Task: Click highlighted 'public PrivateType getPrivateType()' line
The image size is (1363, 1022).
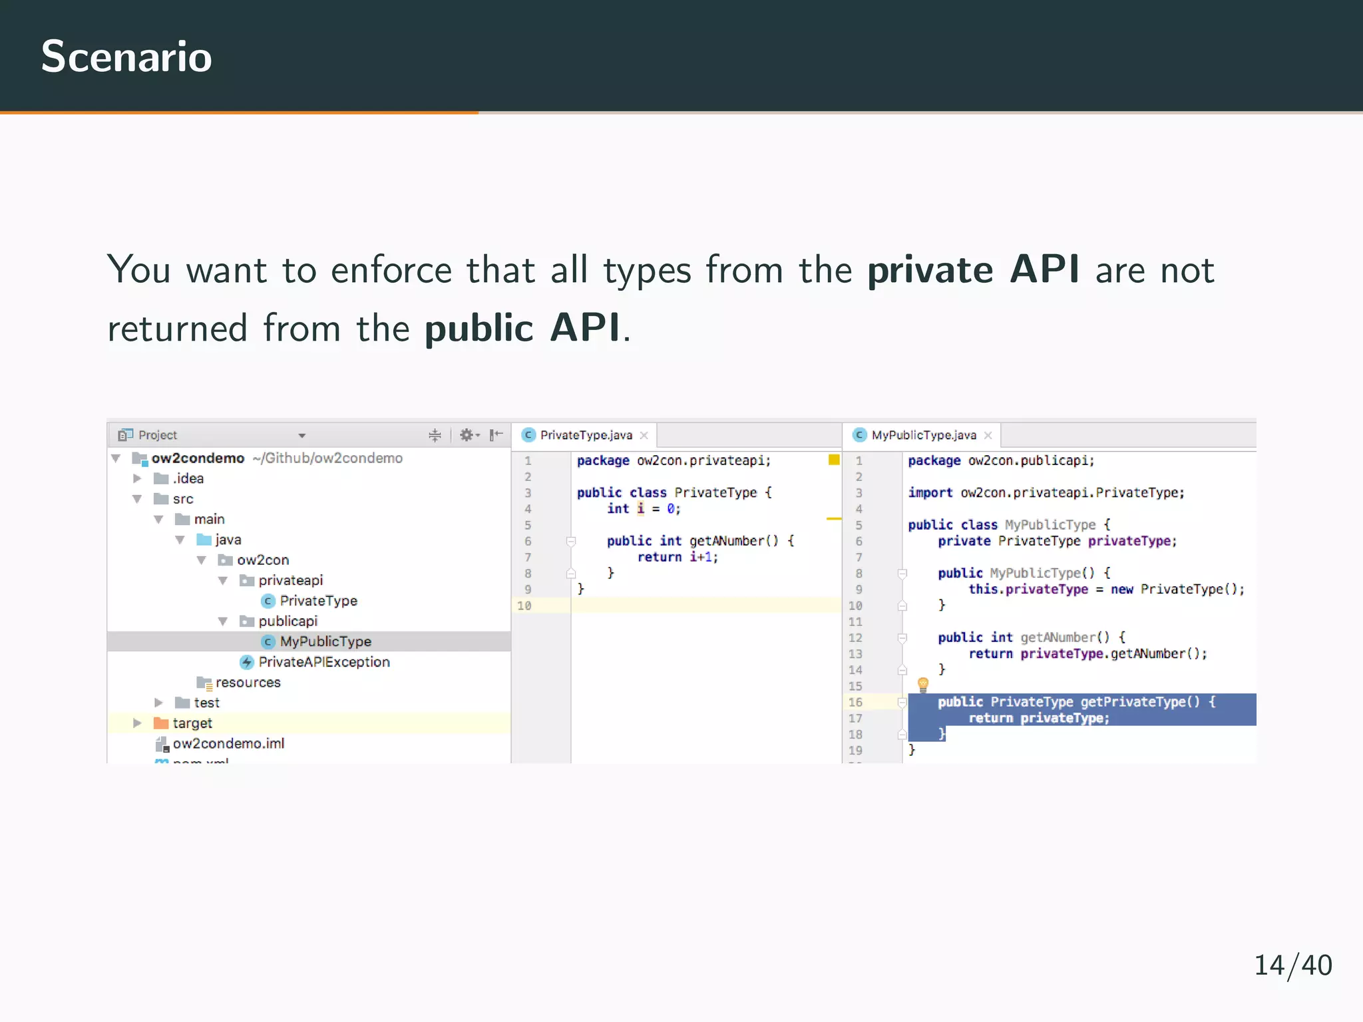Action: pyautogui.click(x=1076, y=702)
